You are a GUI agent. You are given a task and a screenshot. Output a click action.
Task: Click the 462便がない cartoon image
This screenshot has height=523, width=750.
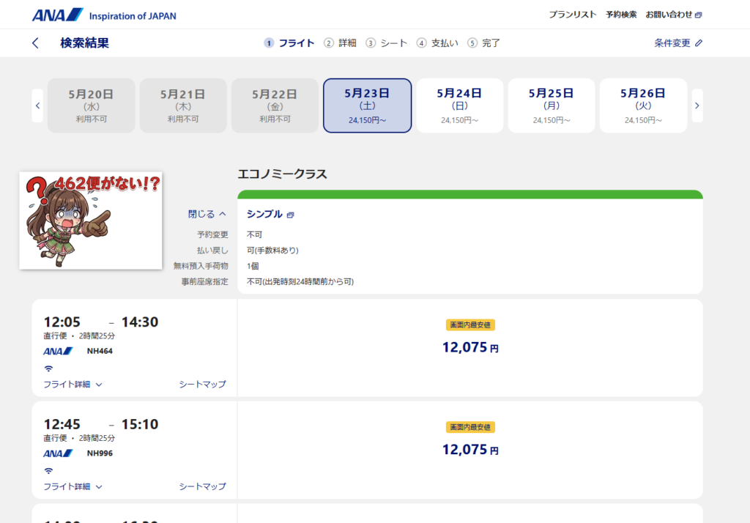click(90, 220)
